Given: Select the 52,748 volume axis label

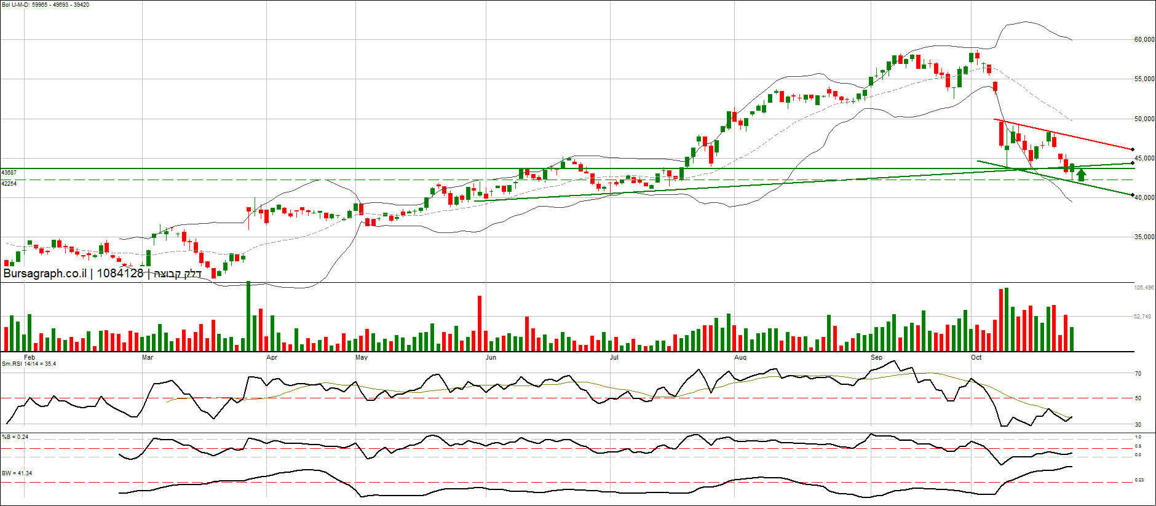Looking at the screenshot, I should pos(1142,317).
